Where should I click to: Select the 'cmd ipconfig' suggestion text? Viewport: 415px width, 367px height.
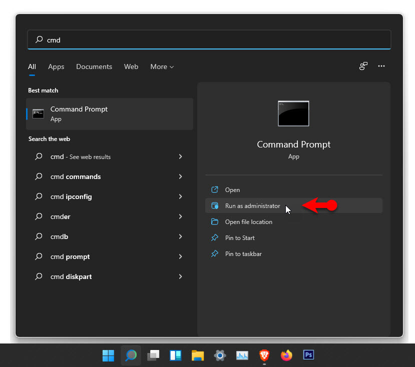71,196
